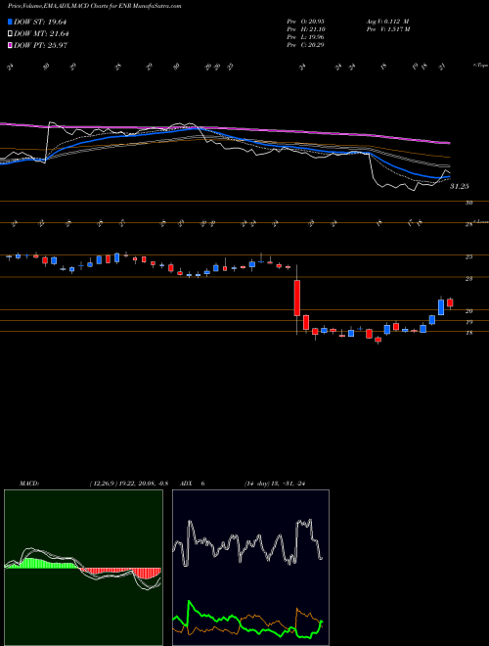Click the ADX (14 day) 18, +31, -24 readout
489x646 pixels.
click(275, 484)
